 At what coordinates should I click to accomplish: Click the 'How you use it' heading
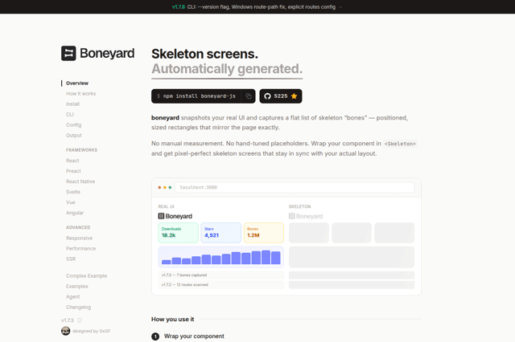pos(173,319)
